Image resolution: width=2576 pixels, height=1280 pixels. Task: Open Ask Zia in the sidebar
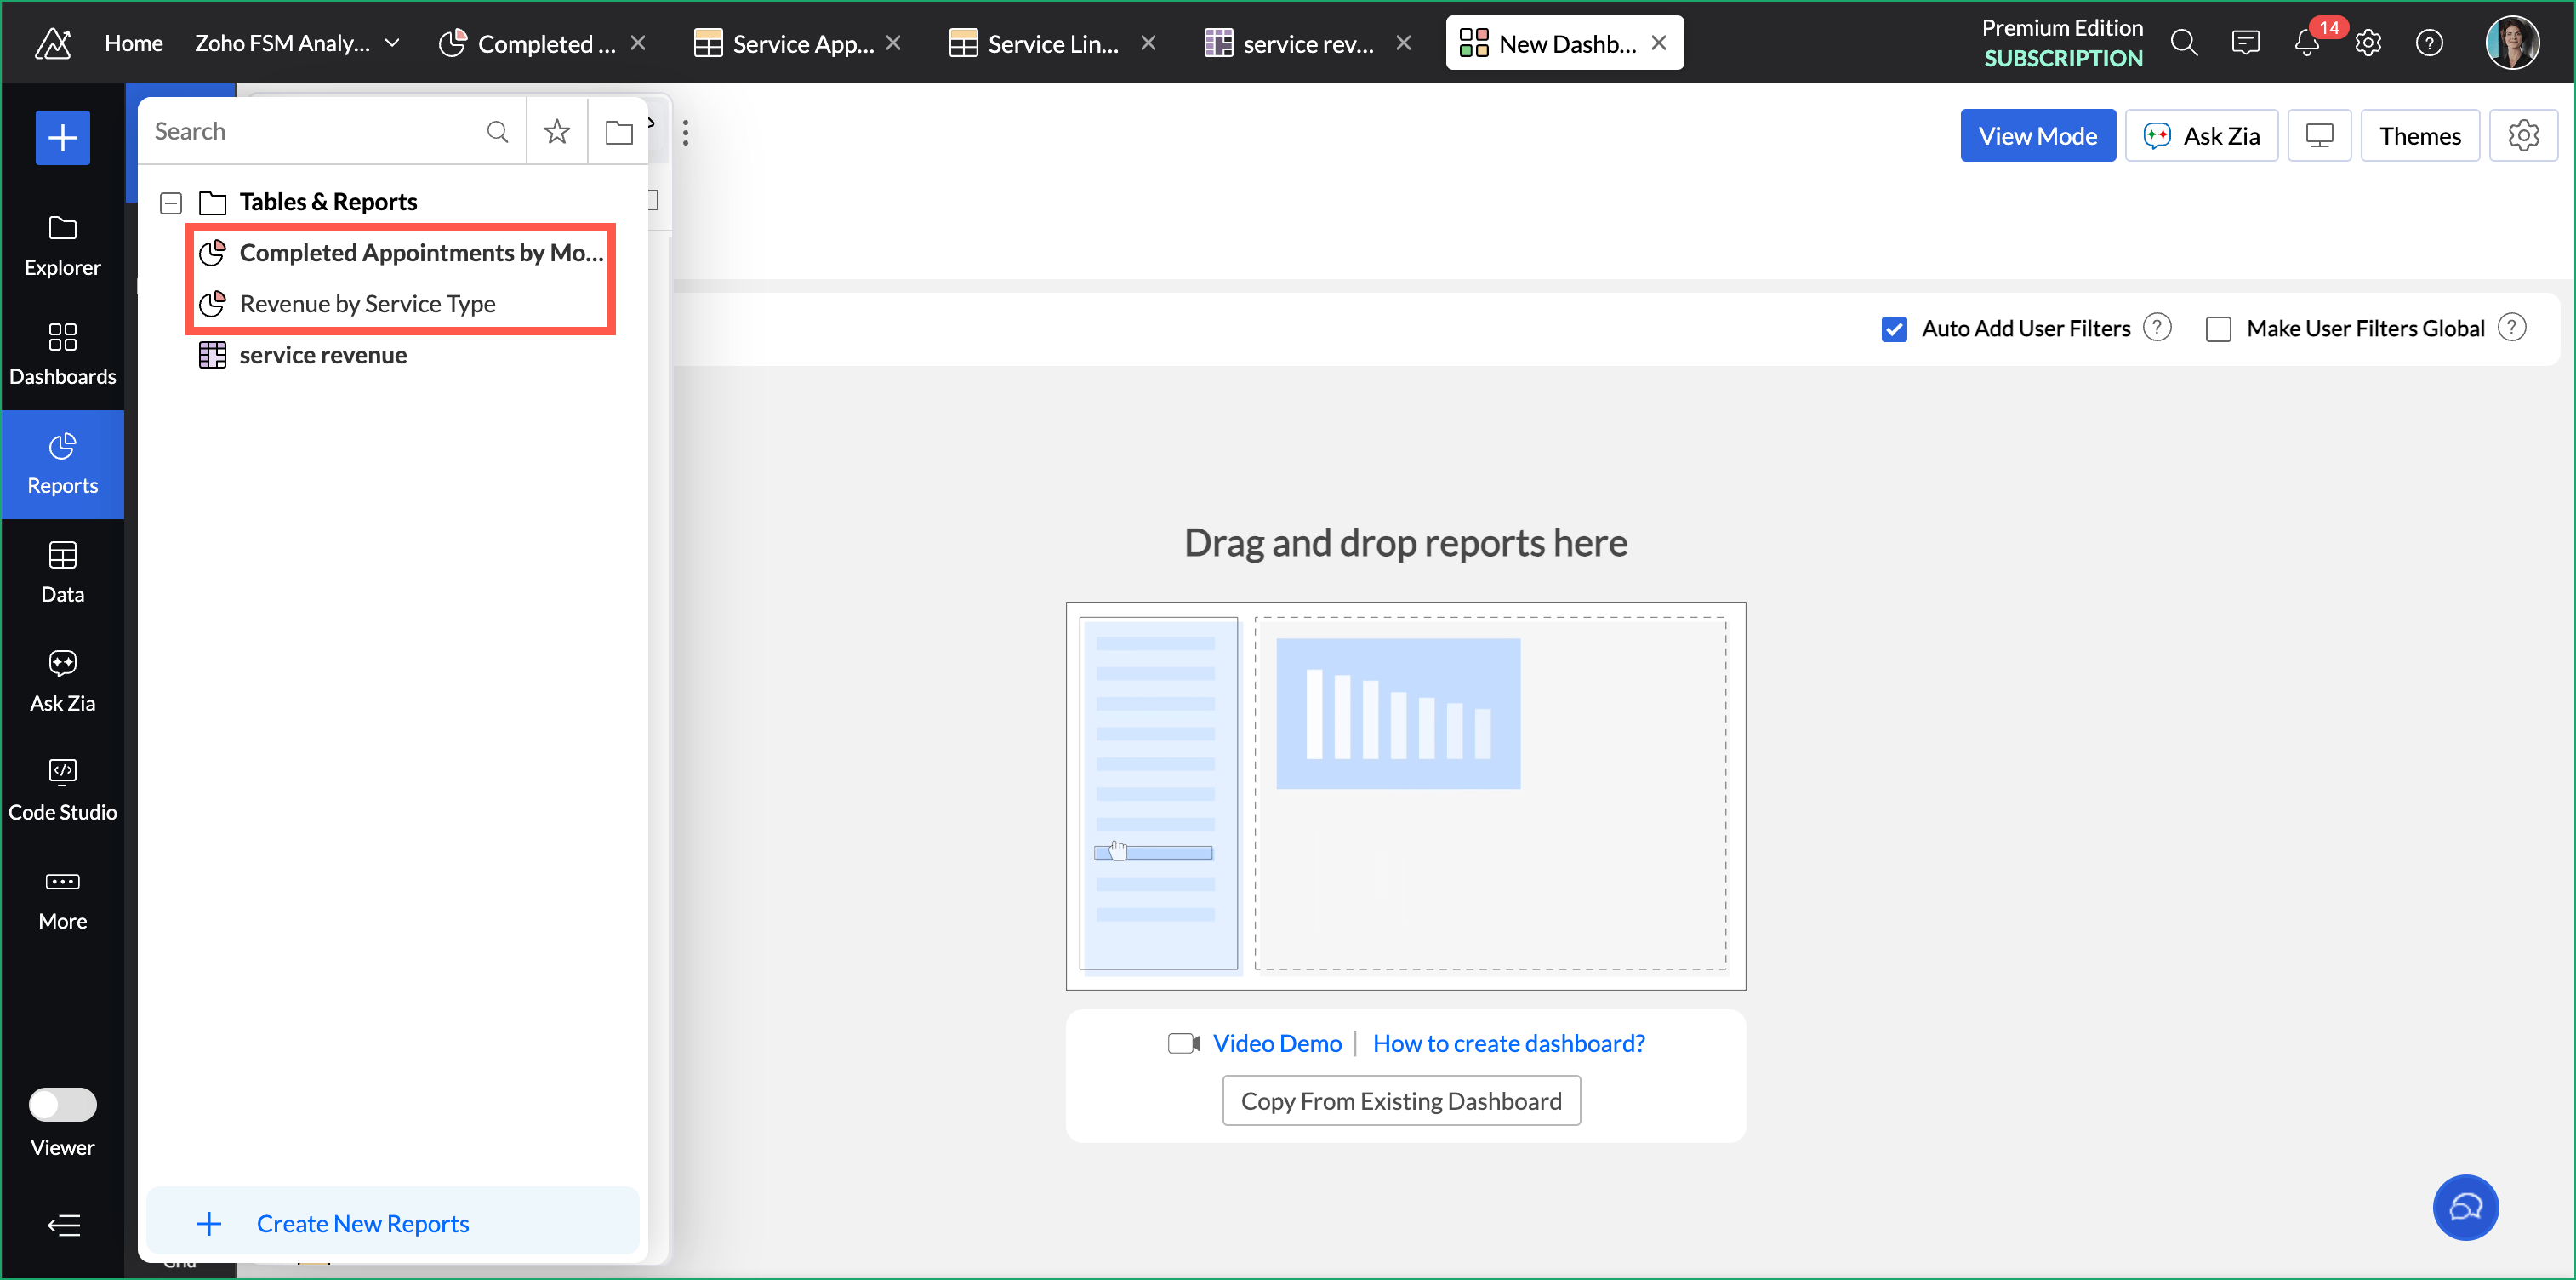[62, 681]
